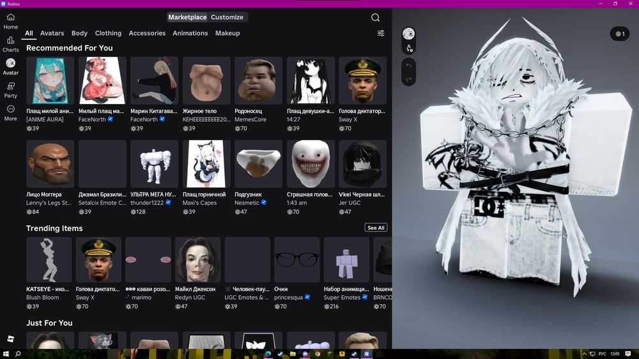Open the Подгузник item thumbnail
The image size is (639, 359).
coord(258,164)
